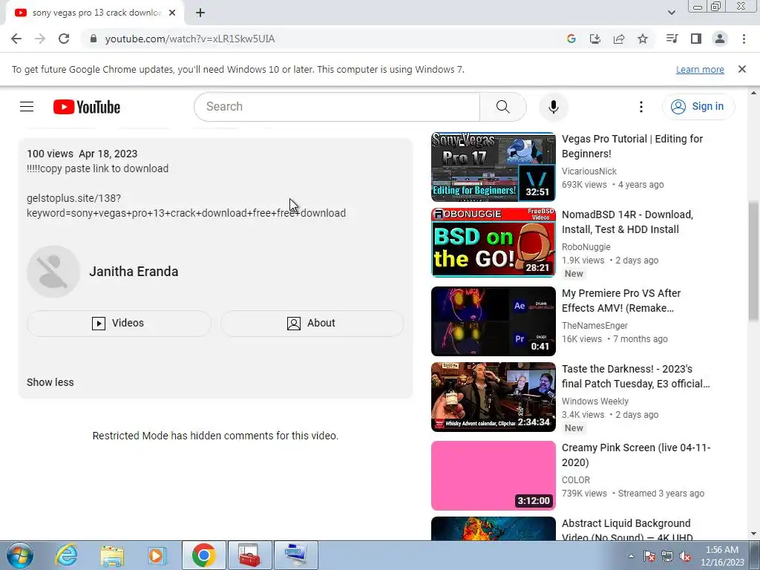Open Taste the Darkness video thumbnail
760x570 pixels.
tap(494, 397)
